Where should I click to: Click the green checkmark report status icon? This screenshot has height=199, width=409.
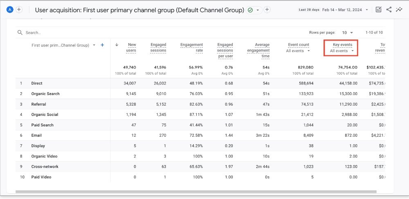[x=250, y=10]
